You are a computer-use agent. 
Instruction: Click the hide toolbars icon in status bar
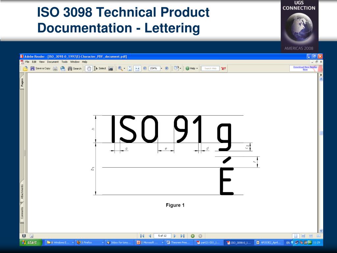(x=31, y=236)
